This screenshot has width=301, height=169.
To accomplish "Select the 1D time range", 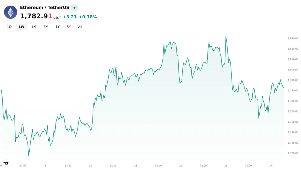I will click(9, 27).
